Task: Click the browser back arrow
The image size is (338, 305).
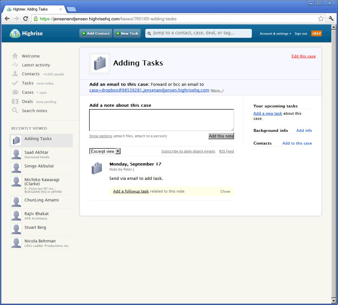Action: [x=7, y=19]
